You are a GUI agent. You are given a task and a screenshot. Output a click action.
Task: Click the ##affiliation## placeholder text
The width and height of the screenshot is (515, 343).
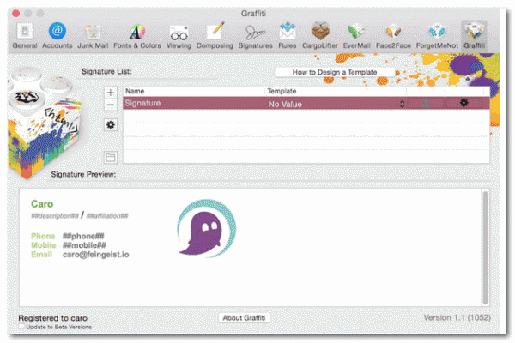[107, 215]
